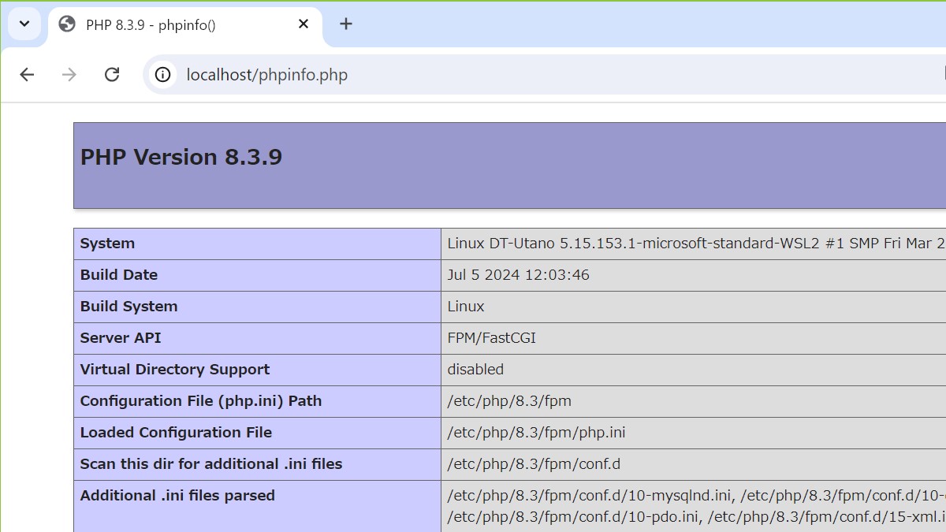The height and width of the screenshot is (532, 946).
Task: Click Configuration File (php.ini) Path label
Action: coord(201,401)
